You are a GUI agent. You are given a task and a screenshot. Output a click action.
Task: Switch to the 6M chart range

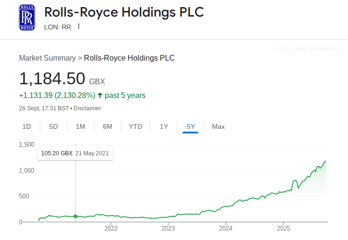pos(108,126)
